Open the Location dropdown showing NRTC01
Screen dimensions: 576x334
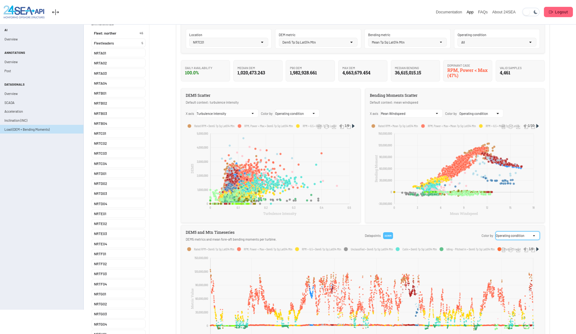228,42
